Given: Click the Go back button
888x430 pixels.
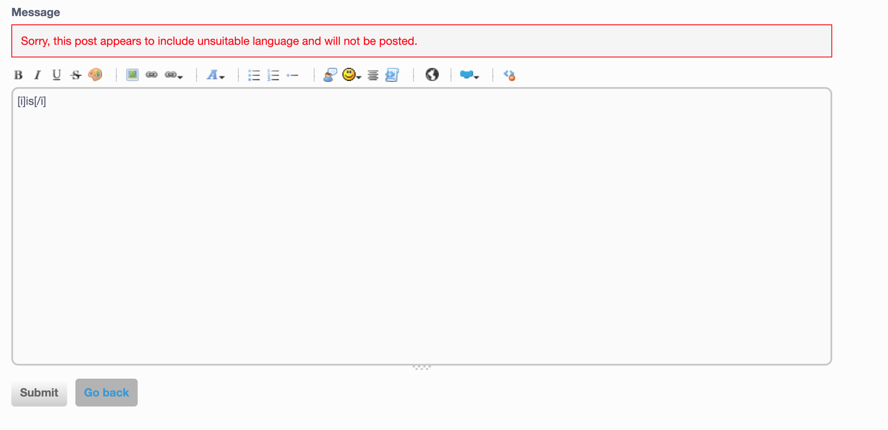Looking at the screenshot, I should [106, 393].
